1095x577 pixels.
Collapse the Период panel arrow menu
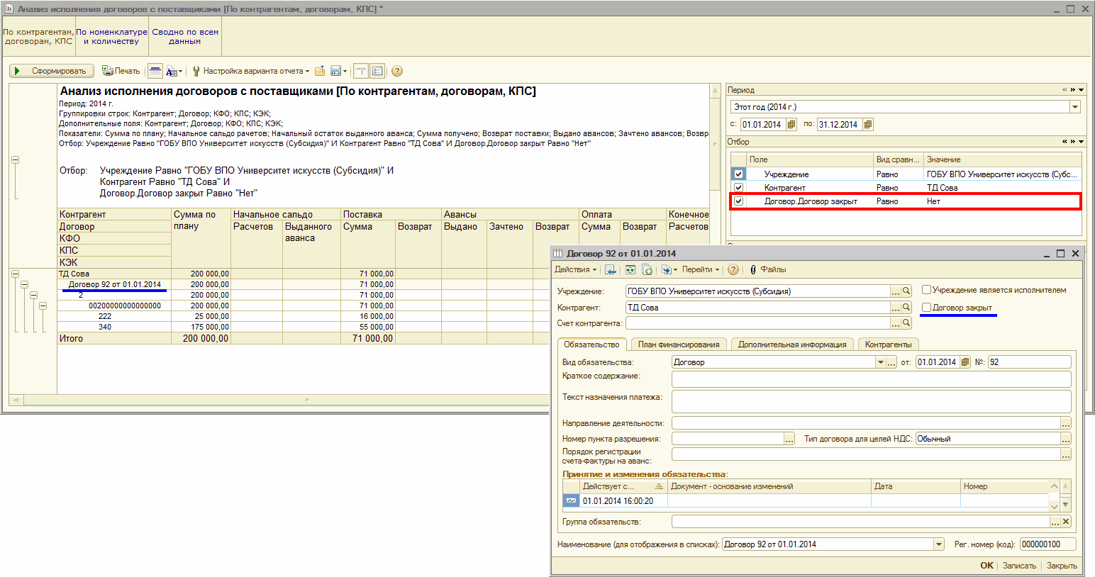(1082, 90)
